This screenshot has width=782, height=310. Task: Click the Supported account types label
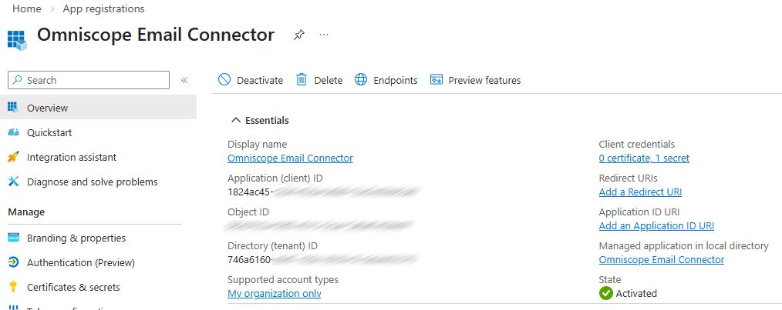tap(283, 280)
